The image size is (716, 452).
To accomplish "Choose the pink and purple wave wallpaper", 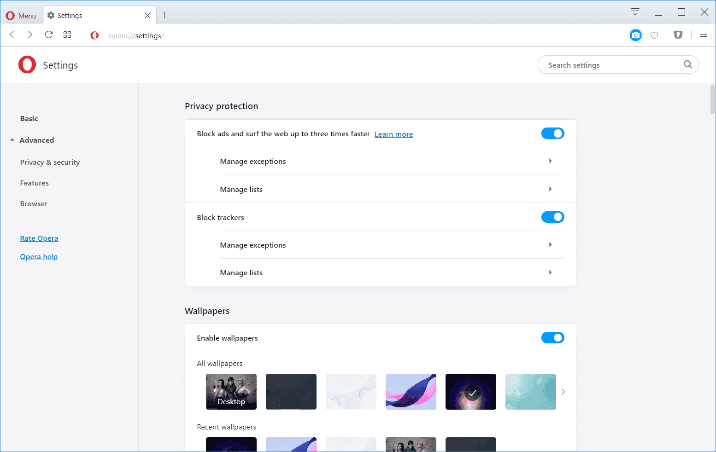I will pos(411,392).
